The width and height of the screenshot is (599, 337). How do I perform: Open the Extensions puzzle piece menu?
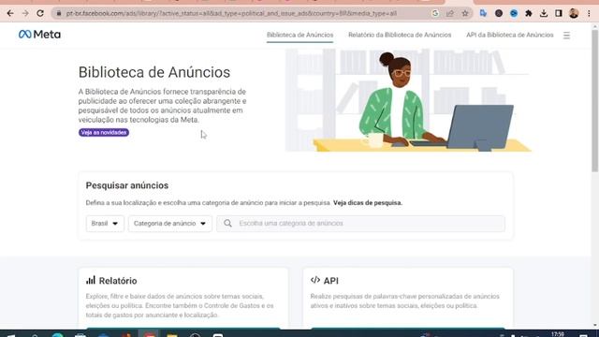(529, 13)
